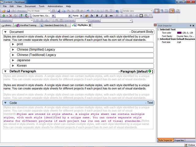Open the Details view dropdown
The height and width of the screenshot is (147, 196).
151,11
